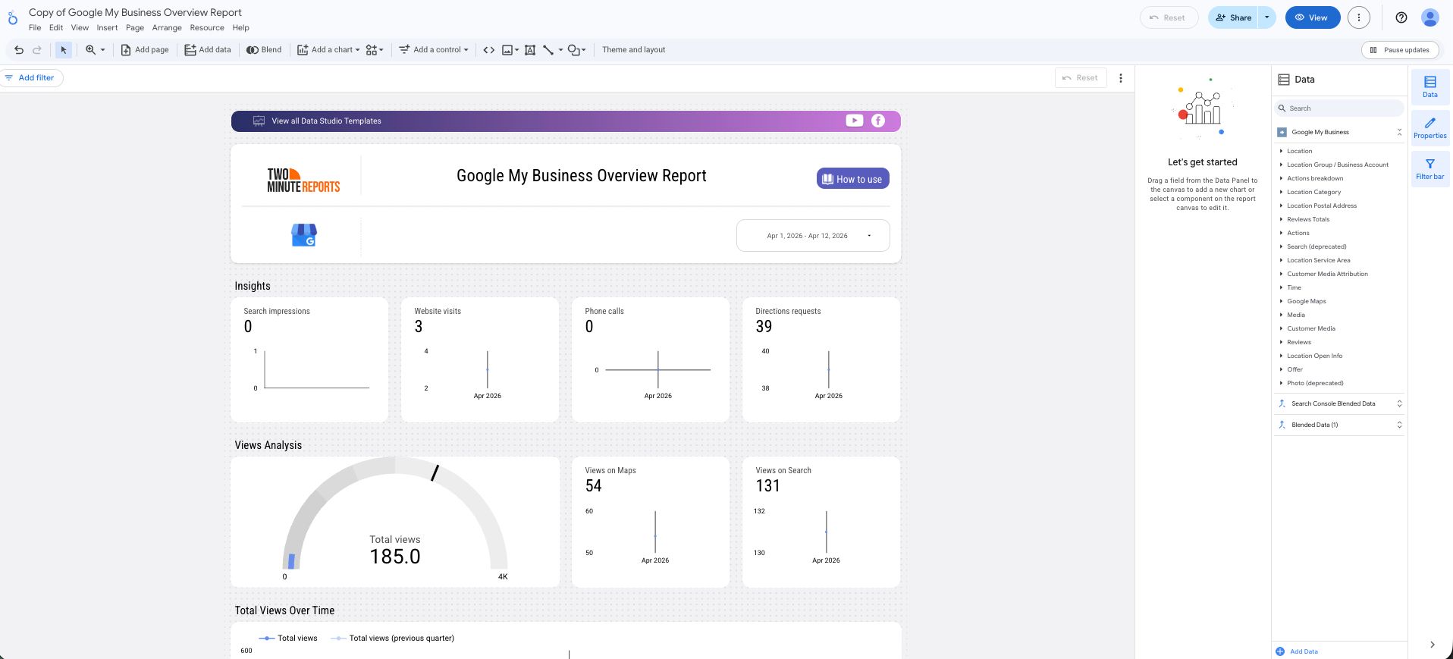Open the Edit menu
The width and height of the screenshot is (1453, 659).
pyautogui.click(x=56, y=28)
